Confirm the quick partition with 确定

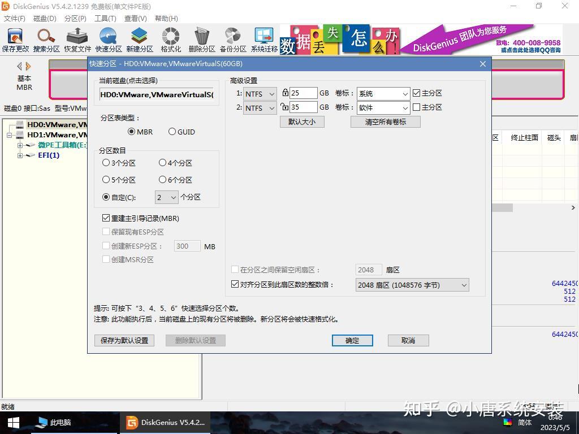coord(352,340)
